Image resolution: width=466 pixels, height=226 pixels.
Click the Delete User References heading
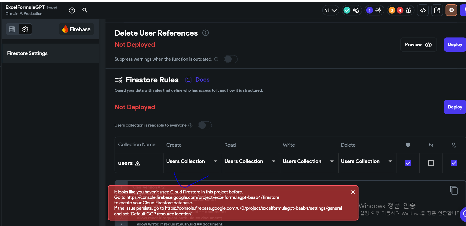(x=156, y=33)
